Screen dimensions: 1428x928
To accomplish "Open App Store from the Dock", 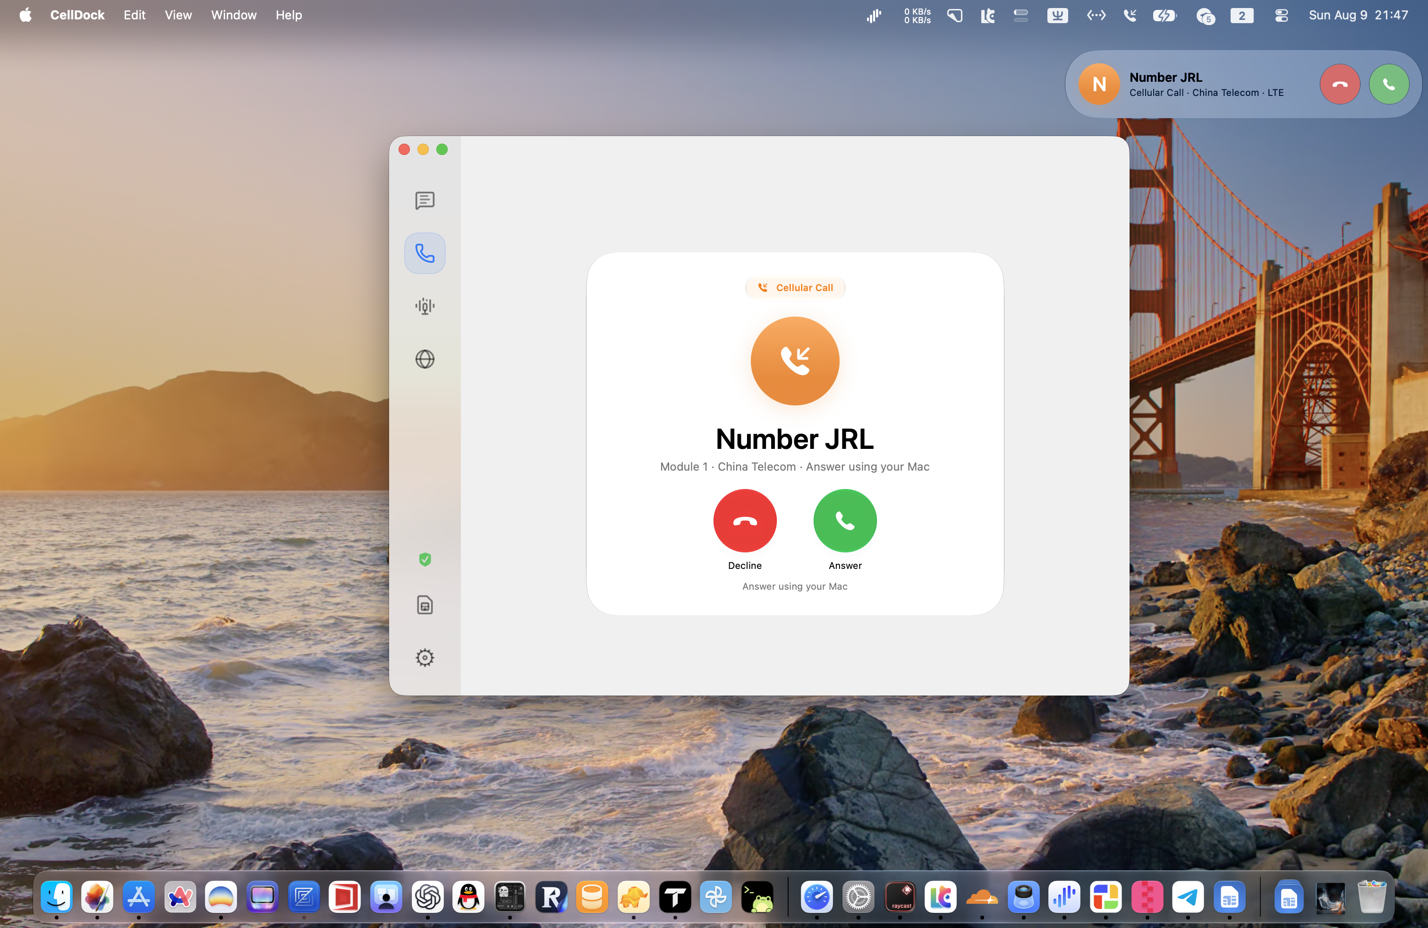I will [139, 897].
